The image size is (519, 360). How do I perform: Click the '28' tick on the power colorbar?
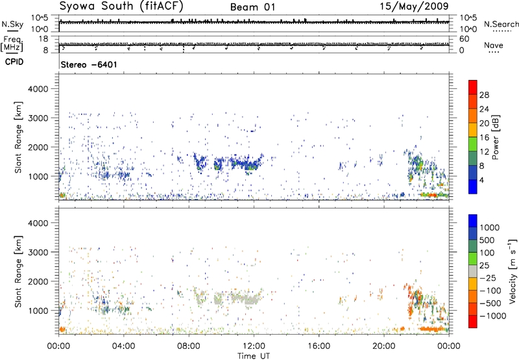[484, 95]
